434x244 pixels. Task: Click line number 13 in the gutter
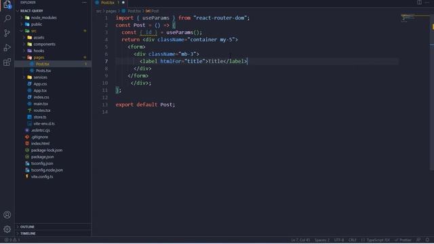105,104
